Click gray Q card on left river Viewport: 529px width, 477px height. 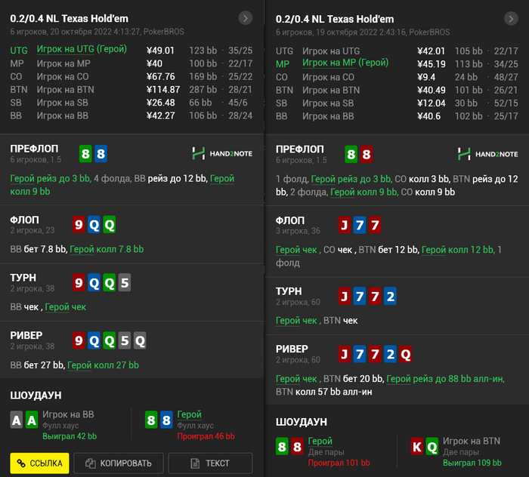[x=140, y=340]
